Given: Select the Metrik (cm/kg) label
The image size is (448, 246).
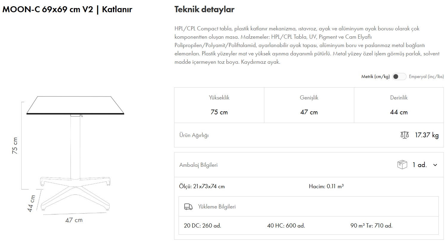Looking at the screenshot, I should tap(375, 77).
